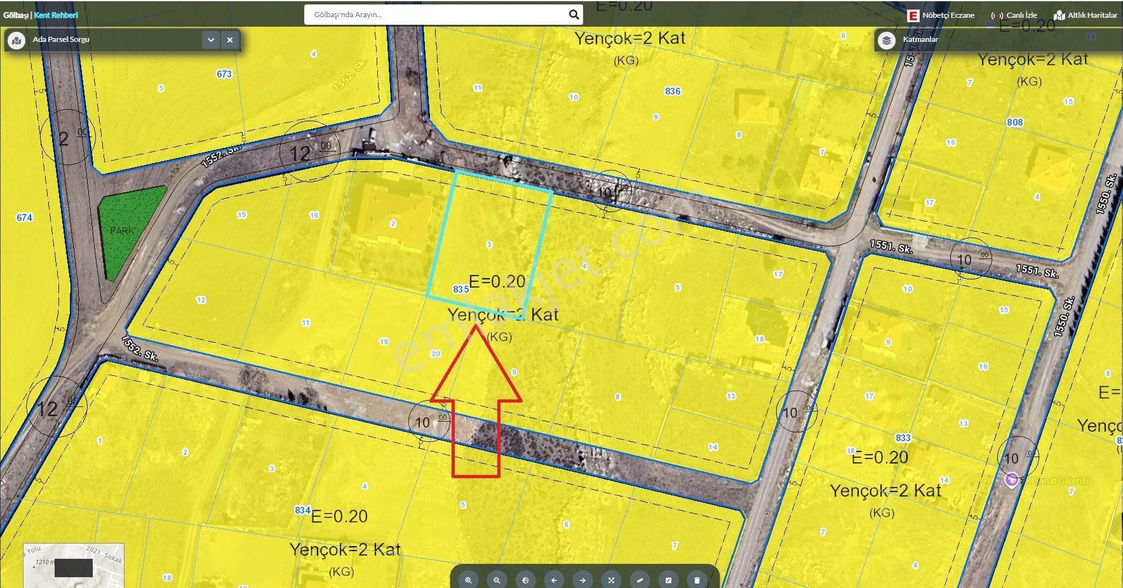The image size is (1123, 588).
Task: Close the Ada Parsel Sorgu panel
Action: [x=230, y=39]
